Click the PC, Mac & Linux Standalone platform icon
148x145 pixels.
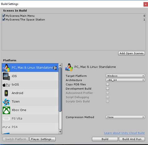(x=6, y=68)
